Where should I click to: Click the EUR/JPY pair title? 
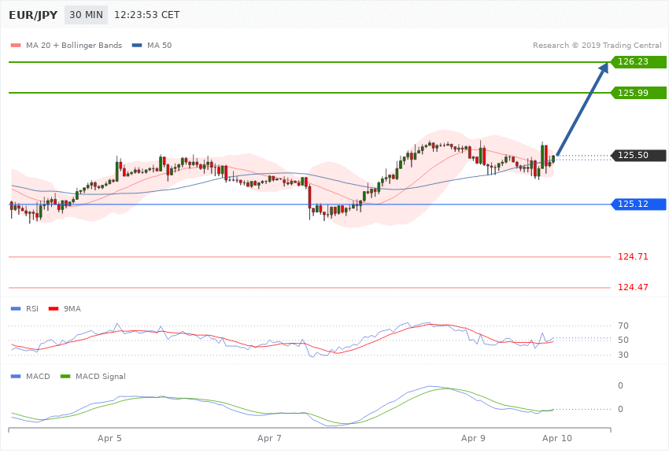33,15
